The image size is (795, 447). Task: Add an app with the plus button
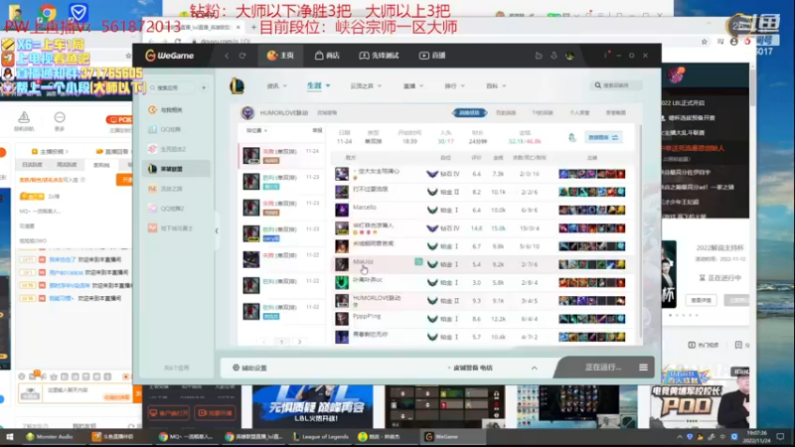[204, 87]
